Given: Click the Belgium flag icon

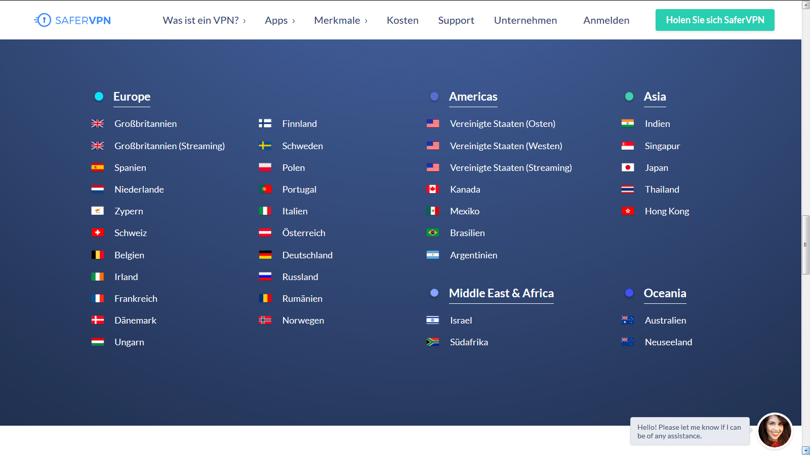Looking at the screenshot, I should [97, 255].
